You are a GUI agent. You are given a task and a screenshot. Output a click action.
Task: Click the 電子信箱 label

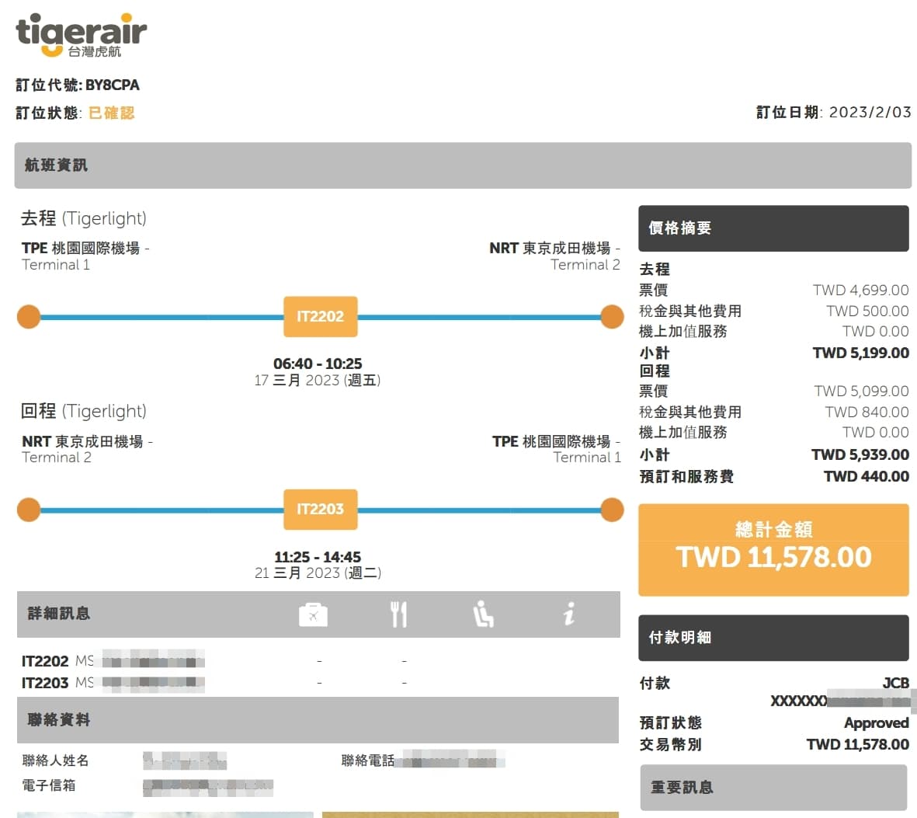point(49,785)
